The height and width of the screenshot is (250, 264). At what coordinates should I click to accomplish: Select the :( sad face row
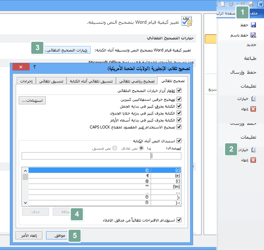tap(105, 197)
